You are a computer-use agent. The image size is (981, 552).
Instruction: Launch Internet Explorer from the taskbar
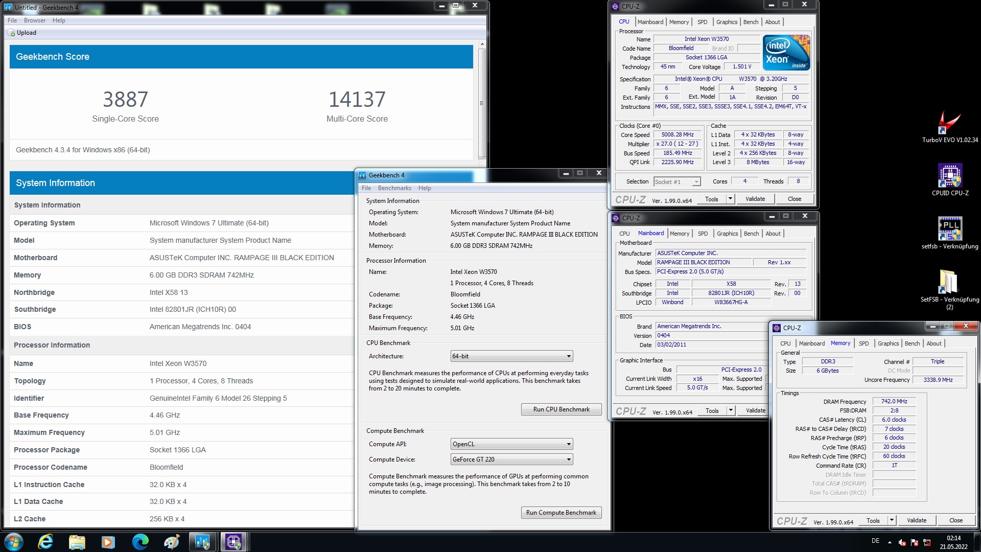[x=46, y=542]
